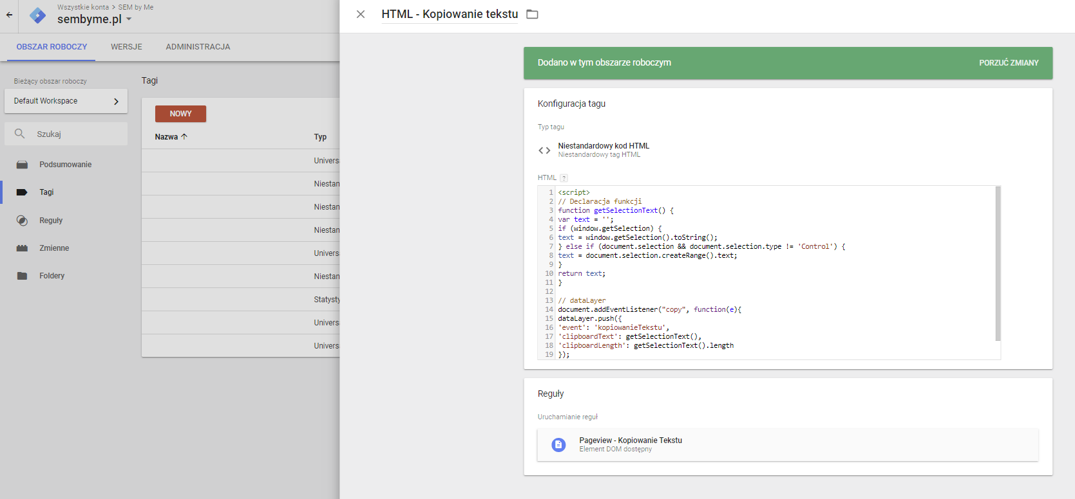
Task: Click the HTML help question mark icon
Action: [x=564, y=178]
